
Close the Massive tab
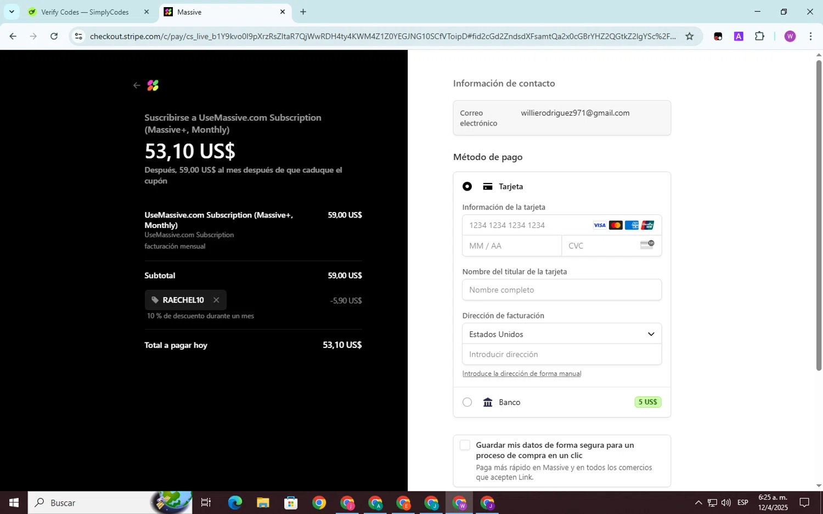[x=283, y=12]
